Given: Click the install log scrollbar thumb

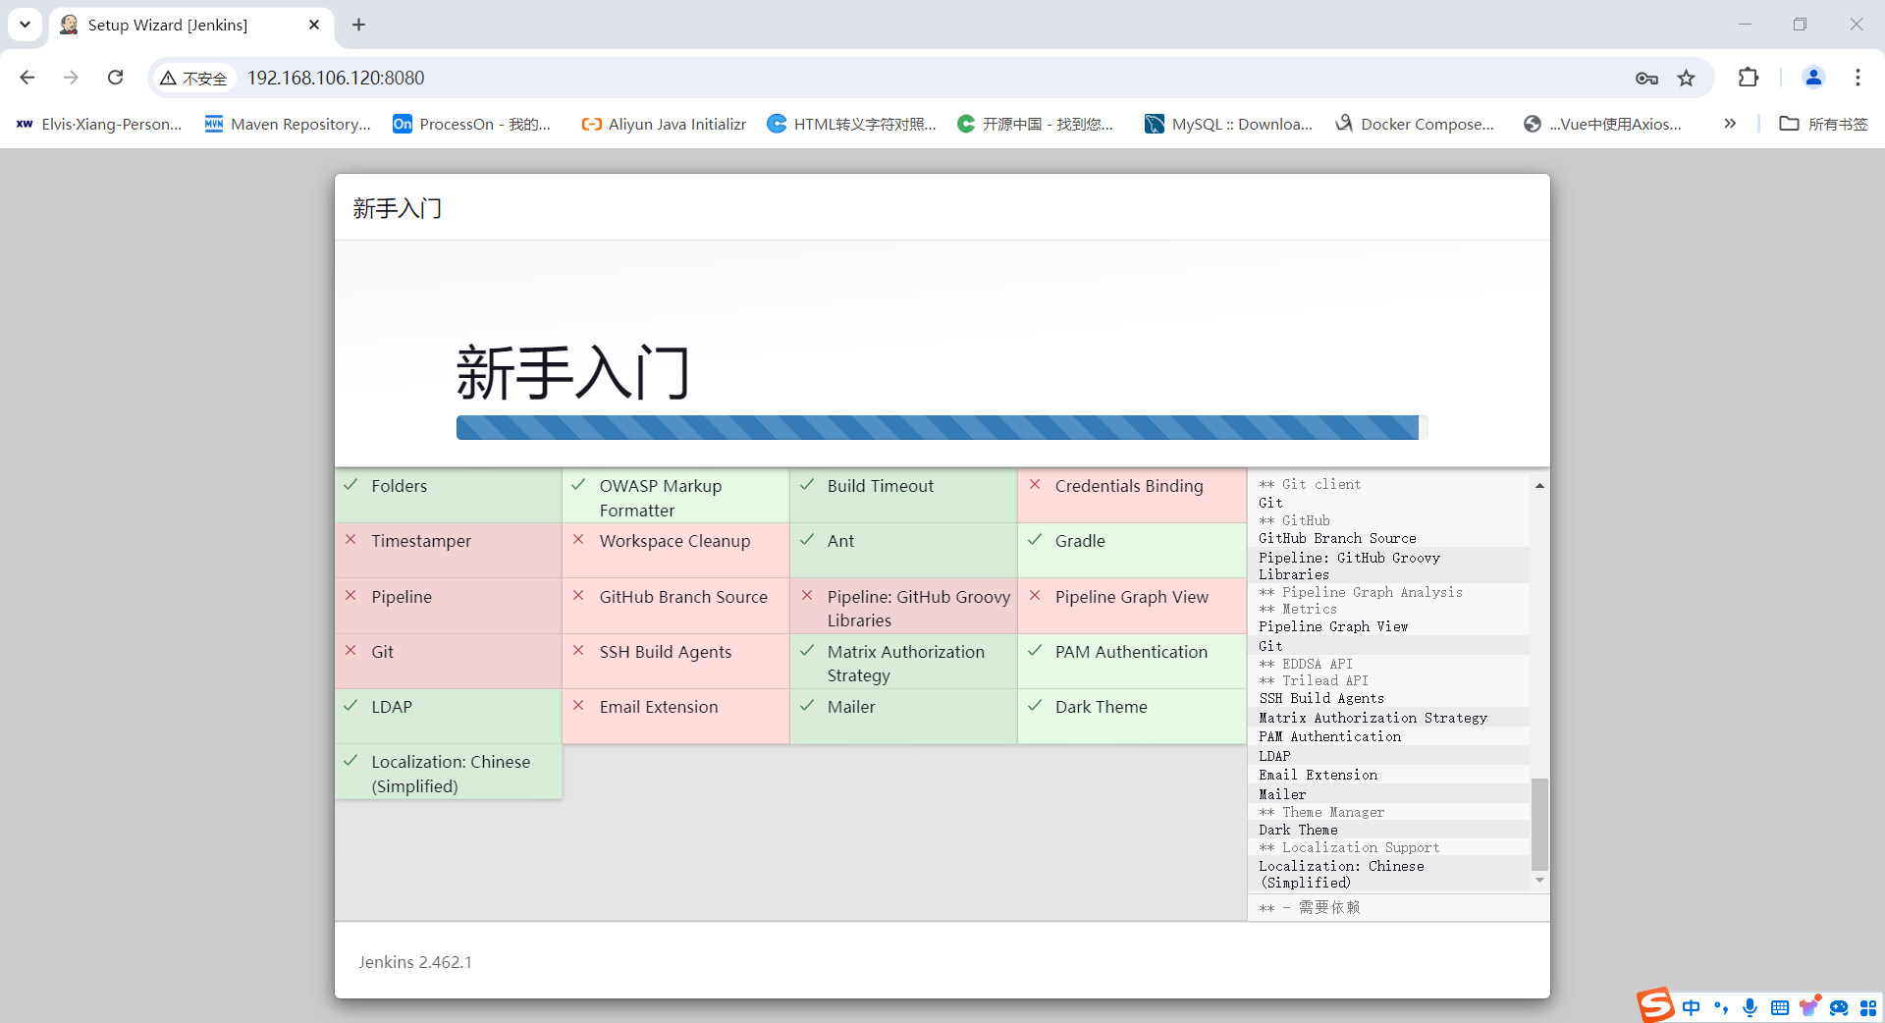Looking at the screenshot, I should 1539,823.
